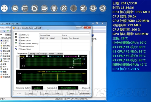Select 网络设备 in the AIDA64 tree

pos(6,59)
